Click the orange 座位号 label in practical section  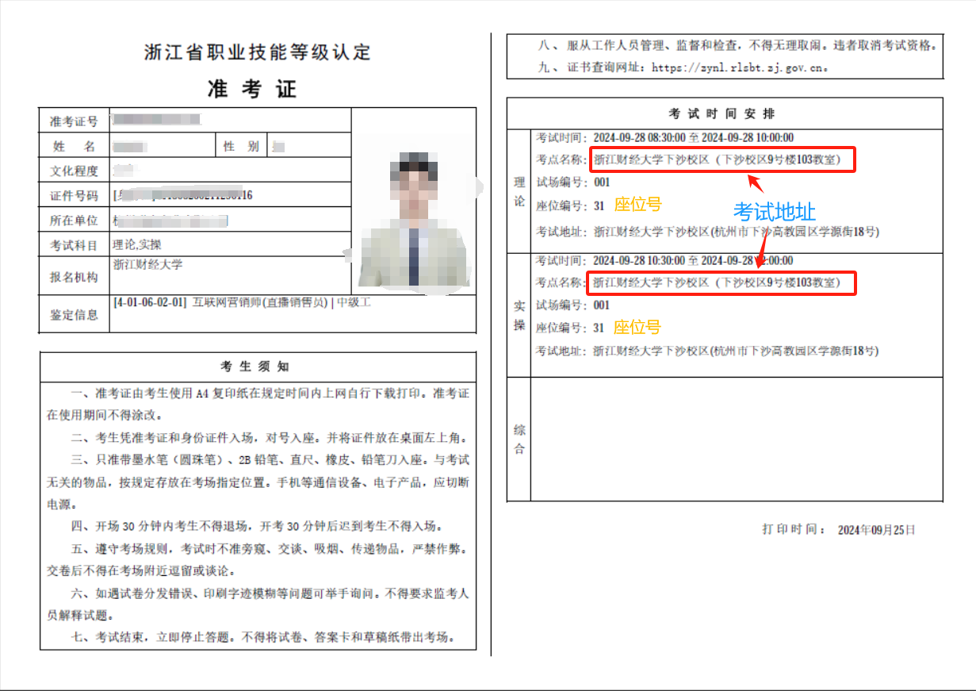point(637,327)
